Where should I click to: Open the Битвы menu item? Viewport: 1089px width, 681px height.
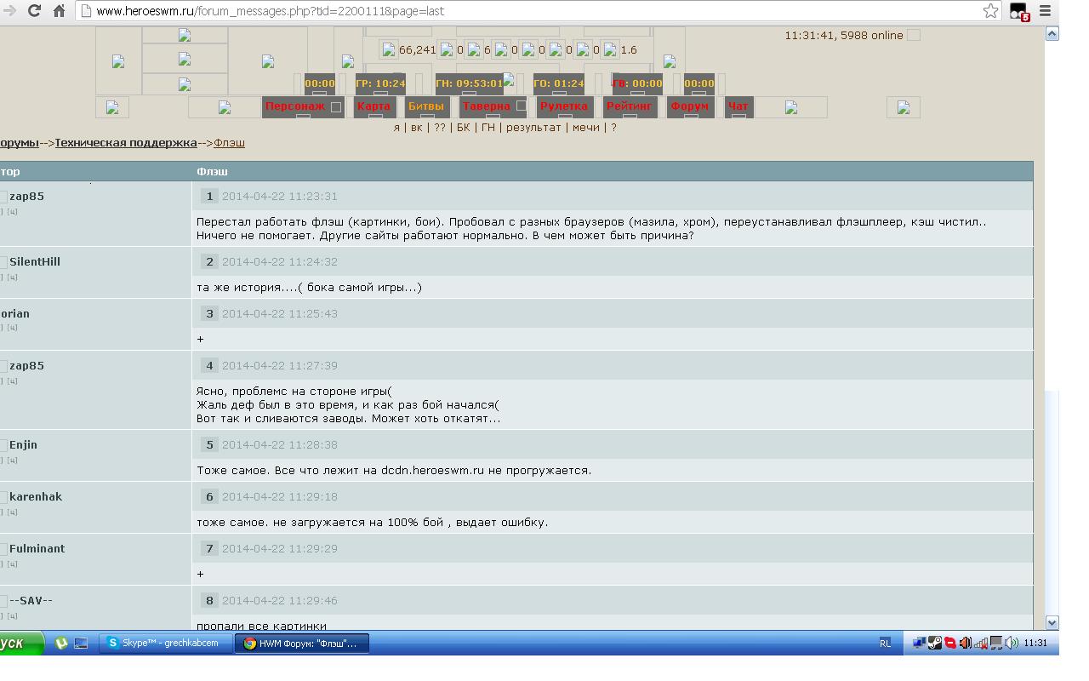pyautogui.click(x=426, y=106)
